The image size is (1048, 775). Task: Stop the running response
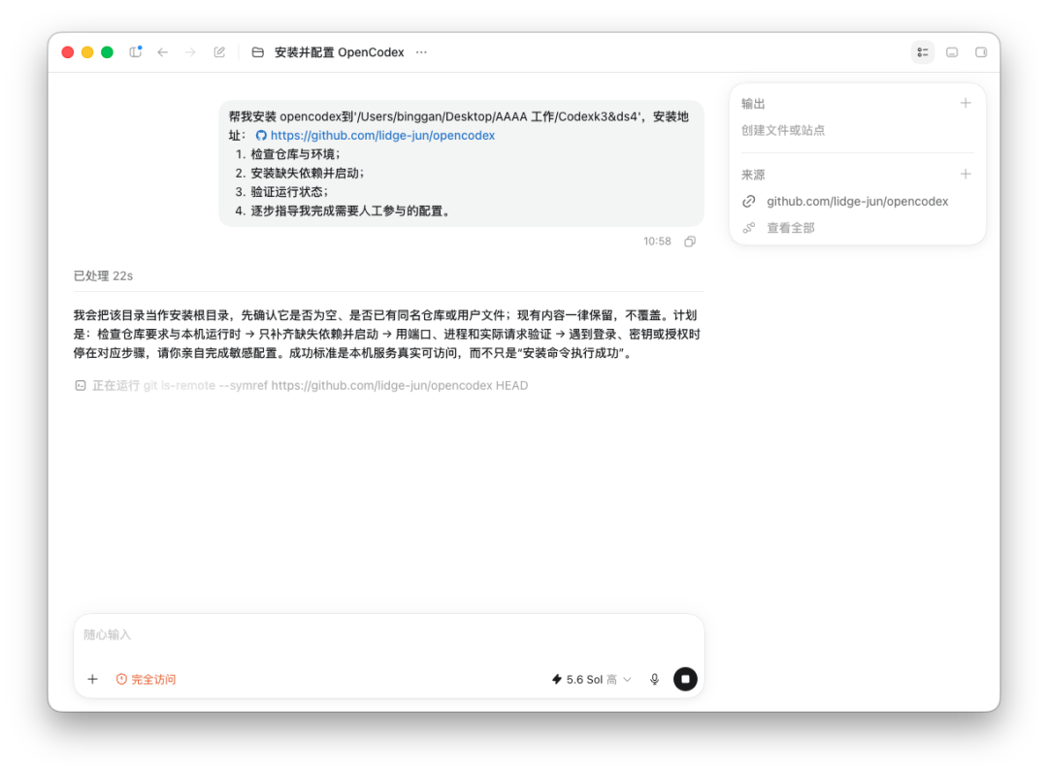point(685,679)
